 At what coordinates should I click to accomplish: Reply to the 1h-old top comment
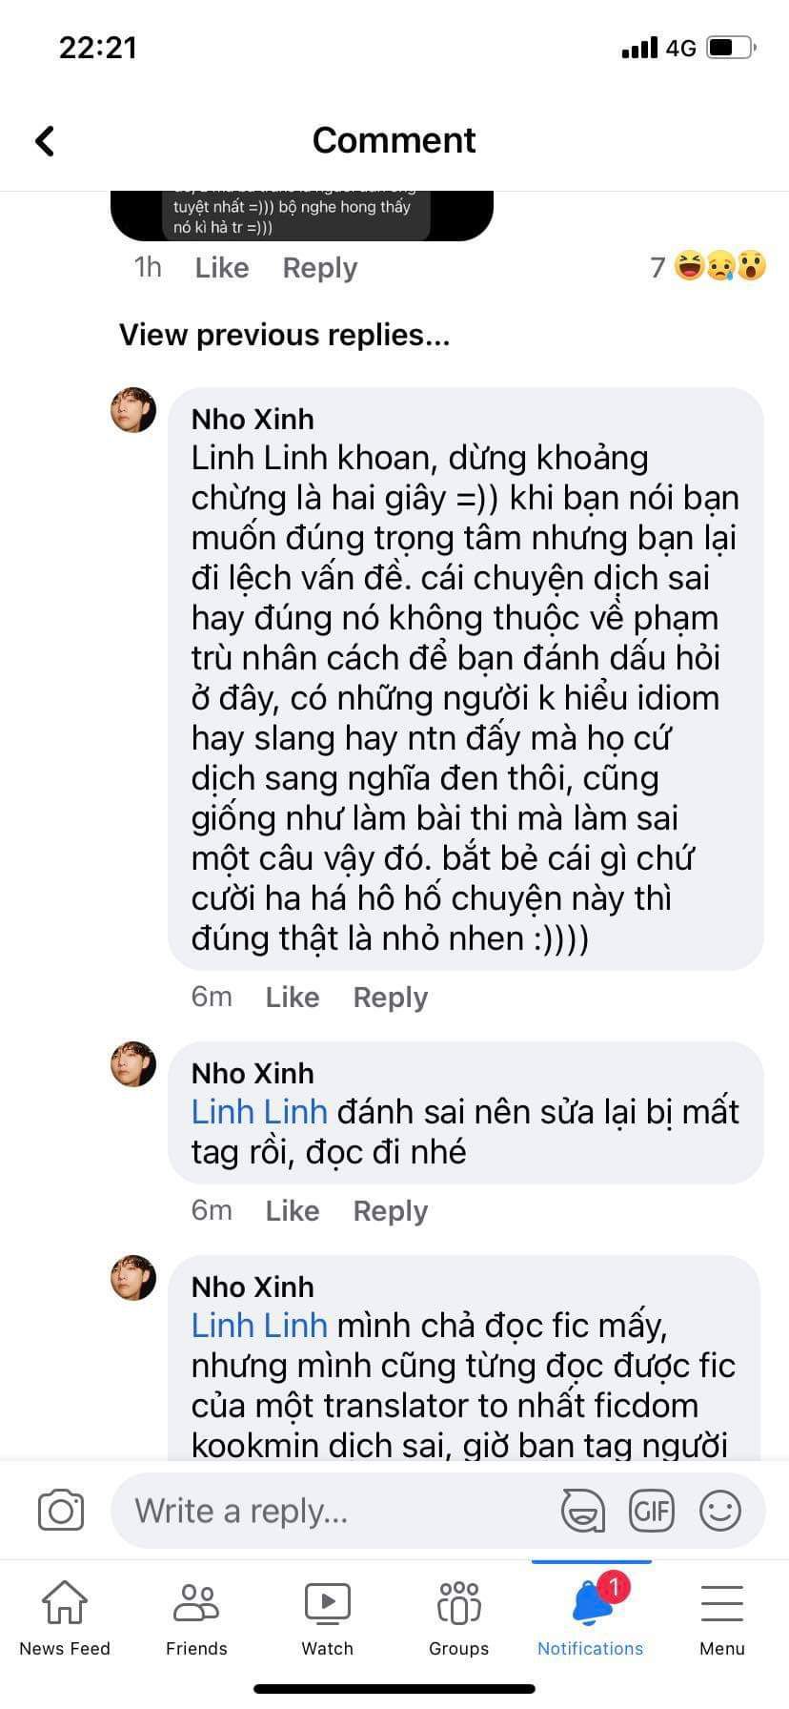pos(320,268)
